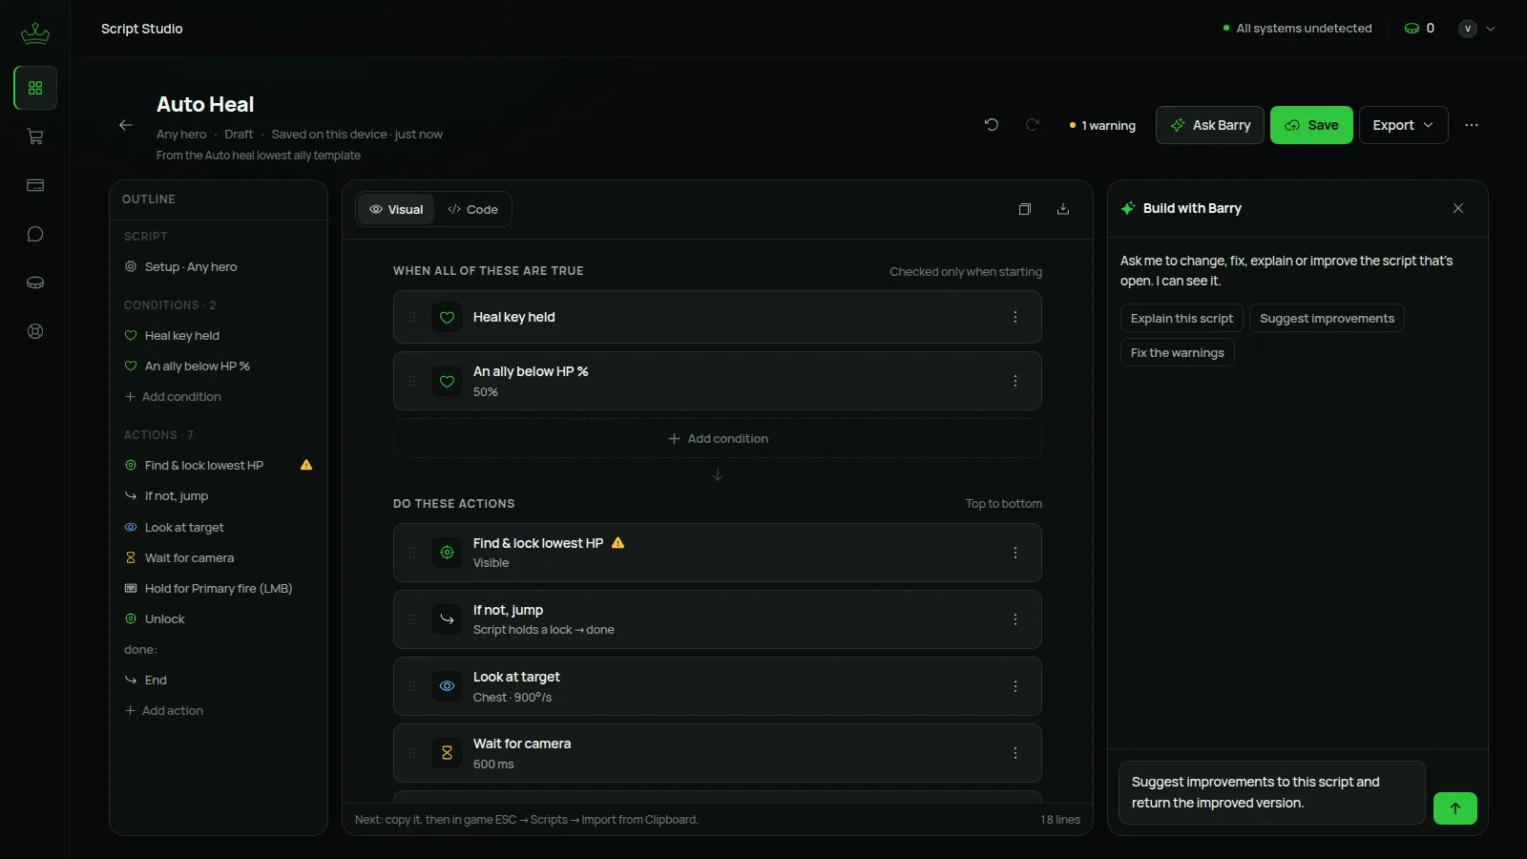
Task: Go back with the left arrow
Action: [126, 125]
